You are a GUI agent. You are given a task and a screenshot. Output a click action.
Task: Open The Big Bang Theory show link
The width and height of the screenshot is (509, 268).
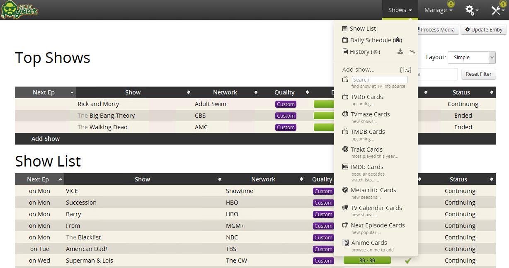106,116
